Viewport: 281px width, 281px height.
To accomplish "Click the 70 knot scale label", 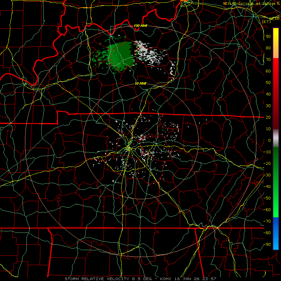I will click(268, 60).
